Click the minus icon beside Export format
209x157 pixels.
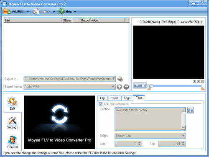click(126, 87)
